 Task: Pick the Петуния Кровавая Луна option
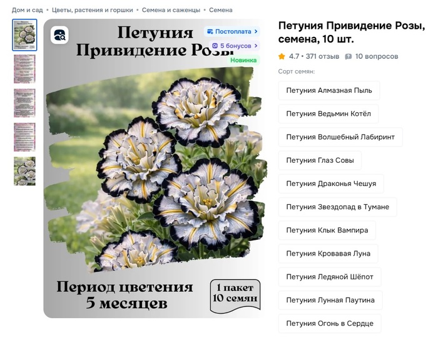click(328, 253)
